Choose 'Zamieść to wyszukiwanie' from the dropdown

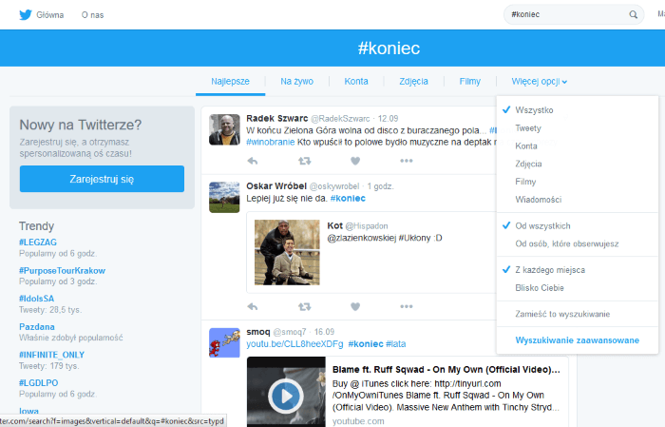coord(562,314)
